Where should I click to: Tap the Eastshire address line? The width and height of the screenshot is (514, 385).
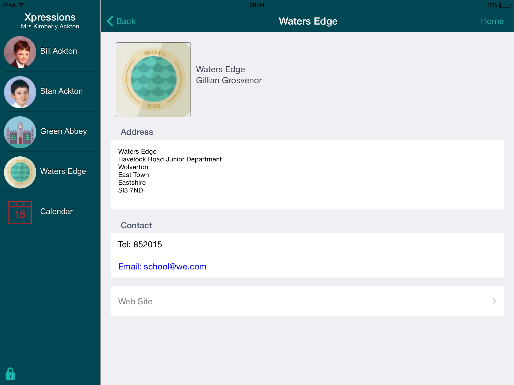[x=132, y=182]
